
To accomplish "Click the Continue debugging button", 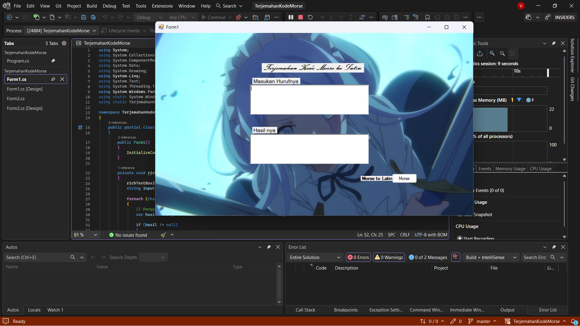I will click(x=214, y=17).
